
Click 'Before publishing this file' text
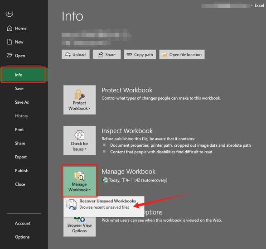click(148, 139)
